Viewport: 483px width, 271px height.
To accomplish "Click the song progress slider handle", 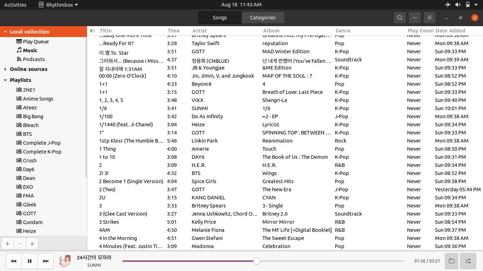I will 257,261.
